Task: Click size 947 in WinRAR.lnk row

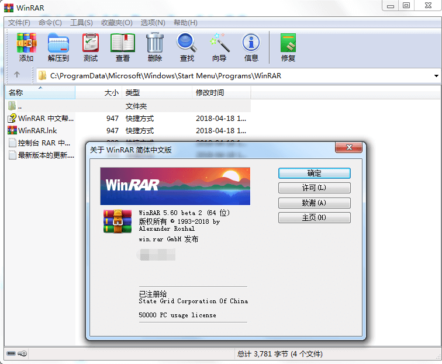Action: point(112,131)
